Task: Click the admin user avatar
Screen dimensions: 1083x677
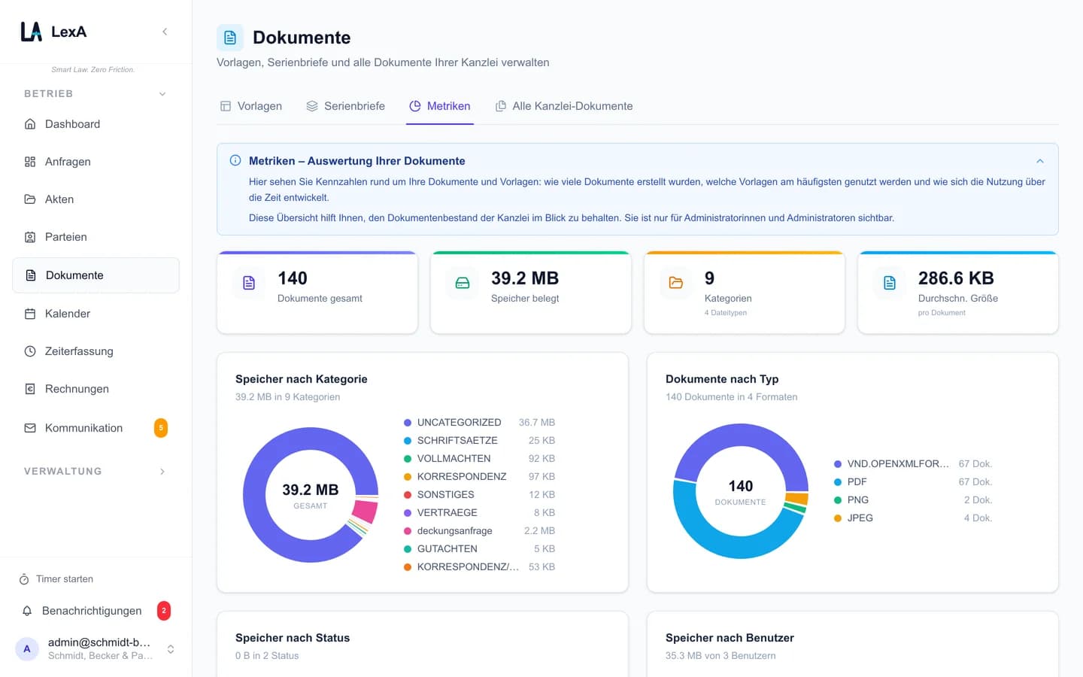Action: click(27, 648)
